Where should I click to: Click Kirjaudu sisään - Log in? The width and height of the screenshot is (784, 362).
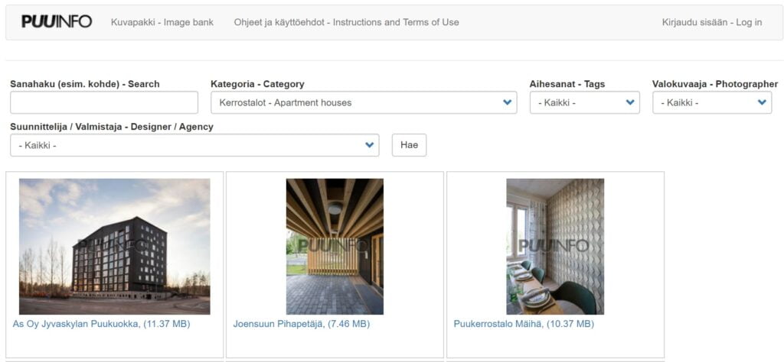711,22
